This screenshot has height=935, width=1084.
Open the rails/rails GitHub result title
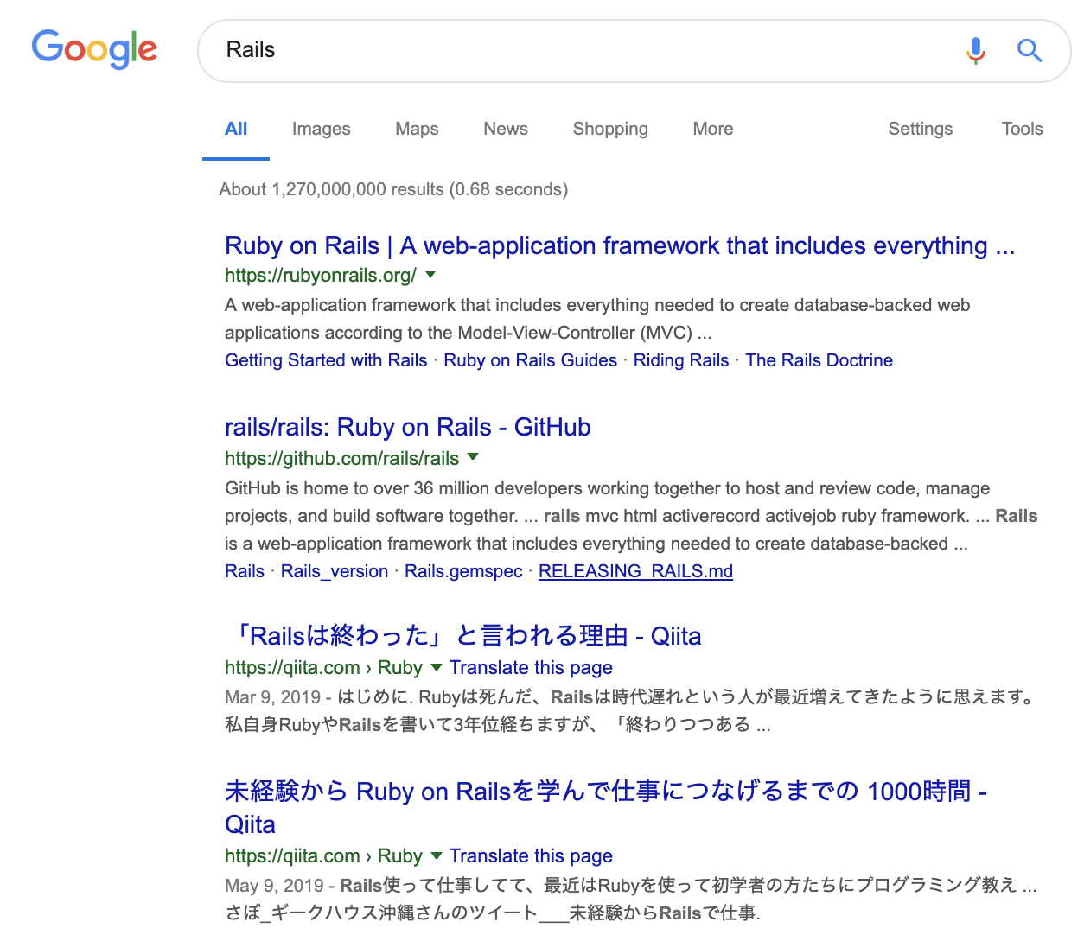point(408,427)
